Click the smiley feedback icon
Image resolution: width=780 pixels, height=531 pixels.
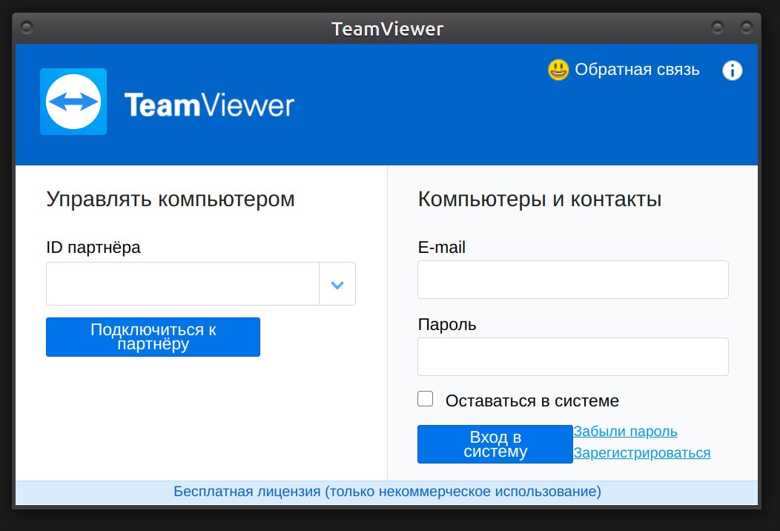click(558, 70)
